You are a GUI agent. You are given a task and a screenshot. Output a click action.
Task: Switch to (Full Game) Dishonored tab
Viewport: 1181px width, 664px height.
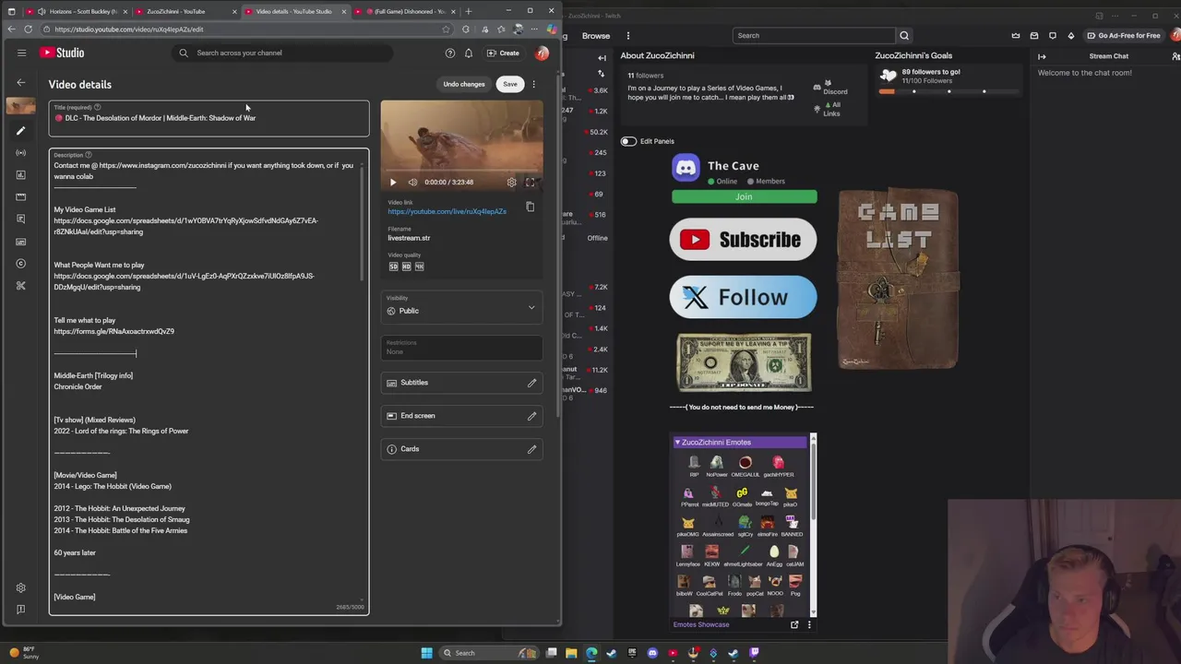[x=403, y=11]
